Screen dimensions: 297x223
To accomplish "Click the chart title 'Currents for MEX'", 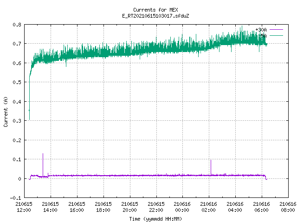I will 155,10.
